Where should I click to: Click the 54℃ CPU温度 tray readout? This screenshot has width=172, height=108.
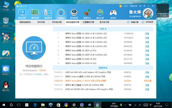click(x=114, y=105)
